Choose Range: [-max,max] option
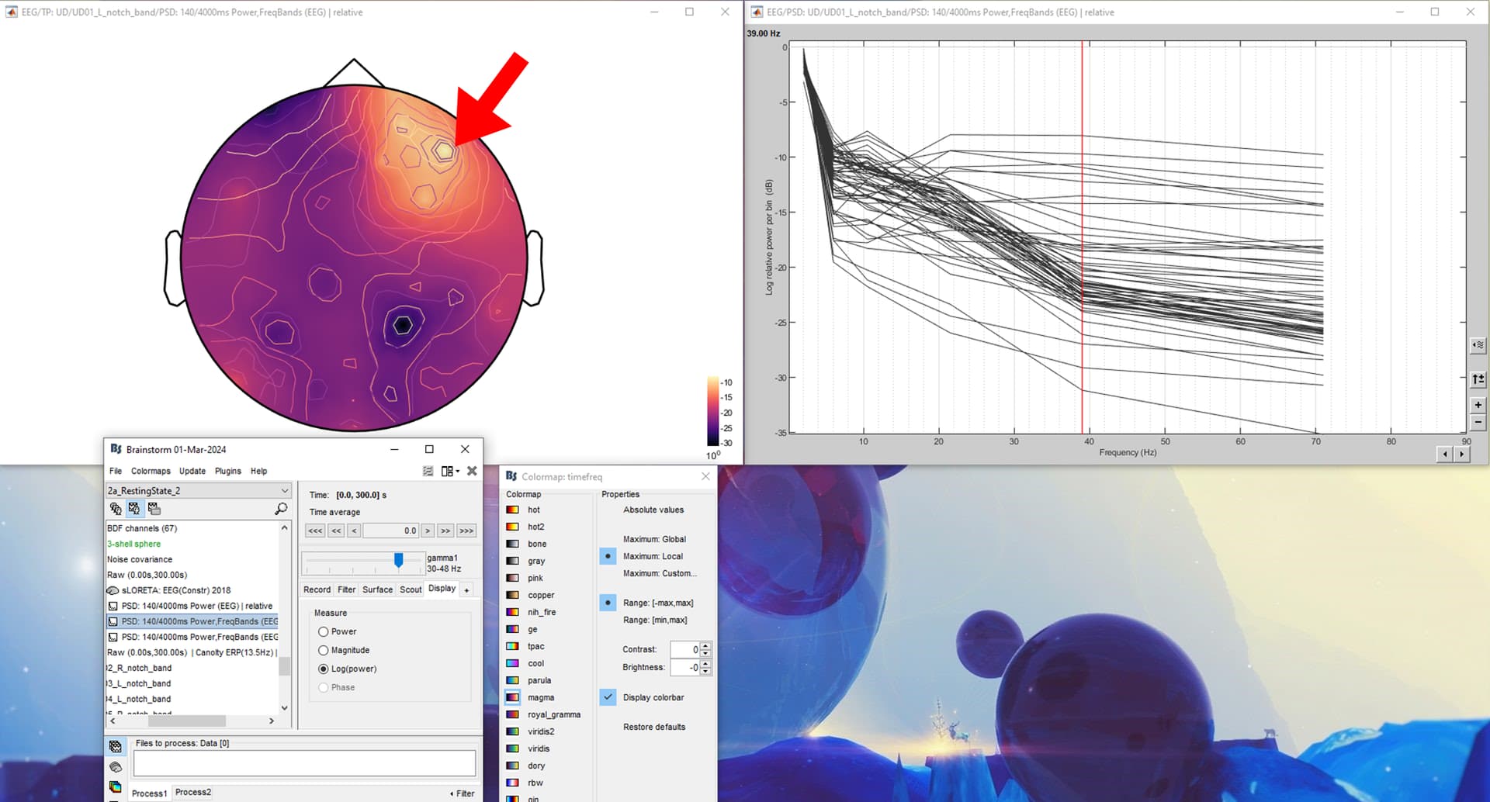The height and width of the screenshot is (802, 1490). 658,603
